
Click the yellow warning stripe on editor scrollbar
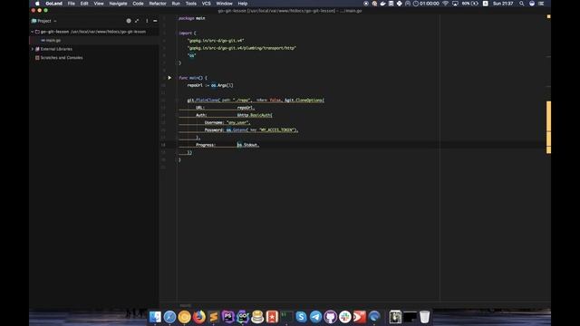[x=548, y=127]
